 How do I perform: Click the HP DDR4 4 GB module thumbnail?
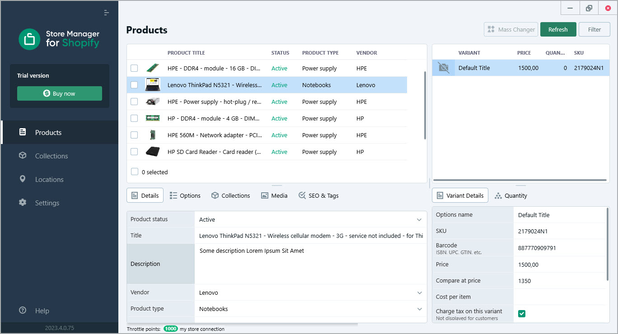click(153, 118)
